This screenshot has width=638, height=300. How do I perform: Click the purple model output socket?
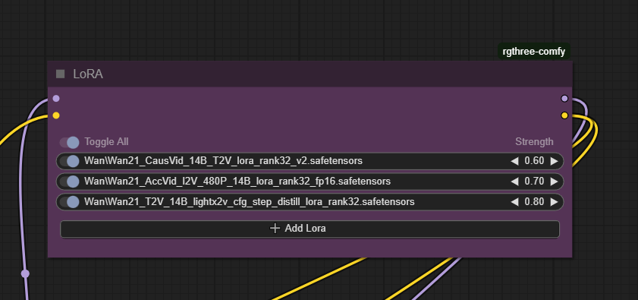click(x=564, y=98)
